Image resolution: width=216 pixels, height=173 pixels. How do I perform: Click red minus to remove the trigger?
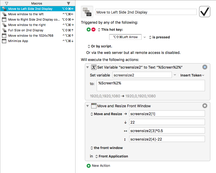point(93,29)
